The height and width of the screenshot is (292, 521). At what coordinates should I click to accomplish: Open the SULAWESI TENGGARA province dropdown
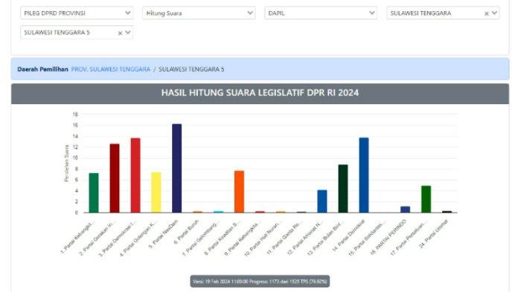tap(443, 13)
